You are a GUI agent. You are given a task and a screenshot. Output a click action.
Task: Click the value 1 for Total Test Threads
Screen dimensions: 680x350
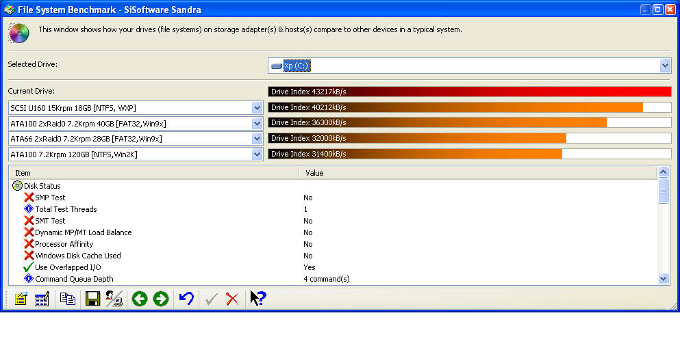(x=305, y=209)
